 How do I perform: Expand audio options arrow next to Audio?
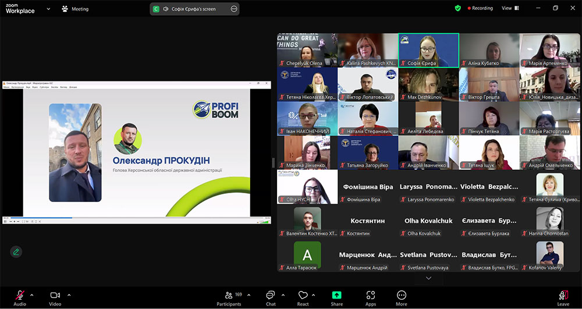coord(31,295)
